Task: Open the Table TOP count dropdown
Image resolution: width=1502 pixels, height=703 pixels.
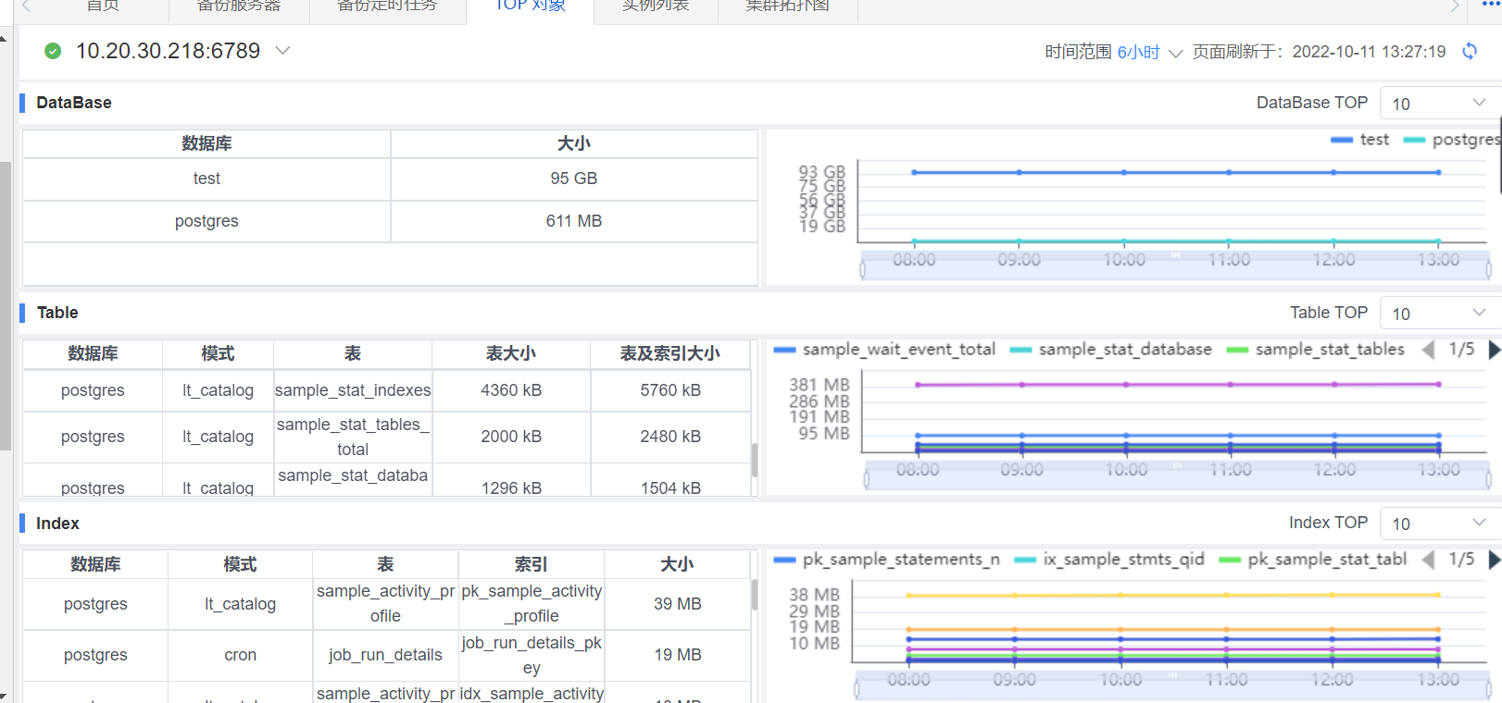Action: click(x=1439, y=314)
